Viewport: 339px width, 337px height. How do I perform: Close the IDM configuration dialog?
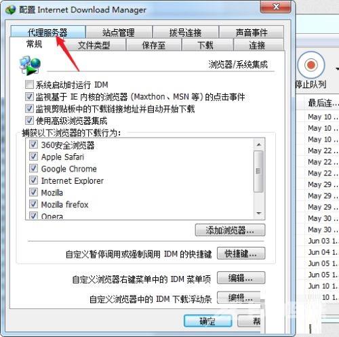tap(275, 7)
